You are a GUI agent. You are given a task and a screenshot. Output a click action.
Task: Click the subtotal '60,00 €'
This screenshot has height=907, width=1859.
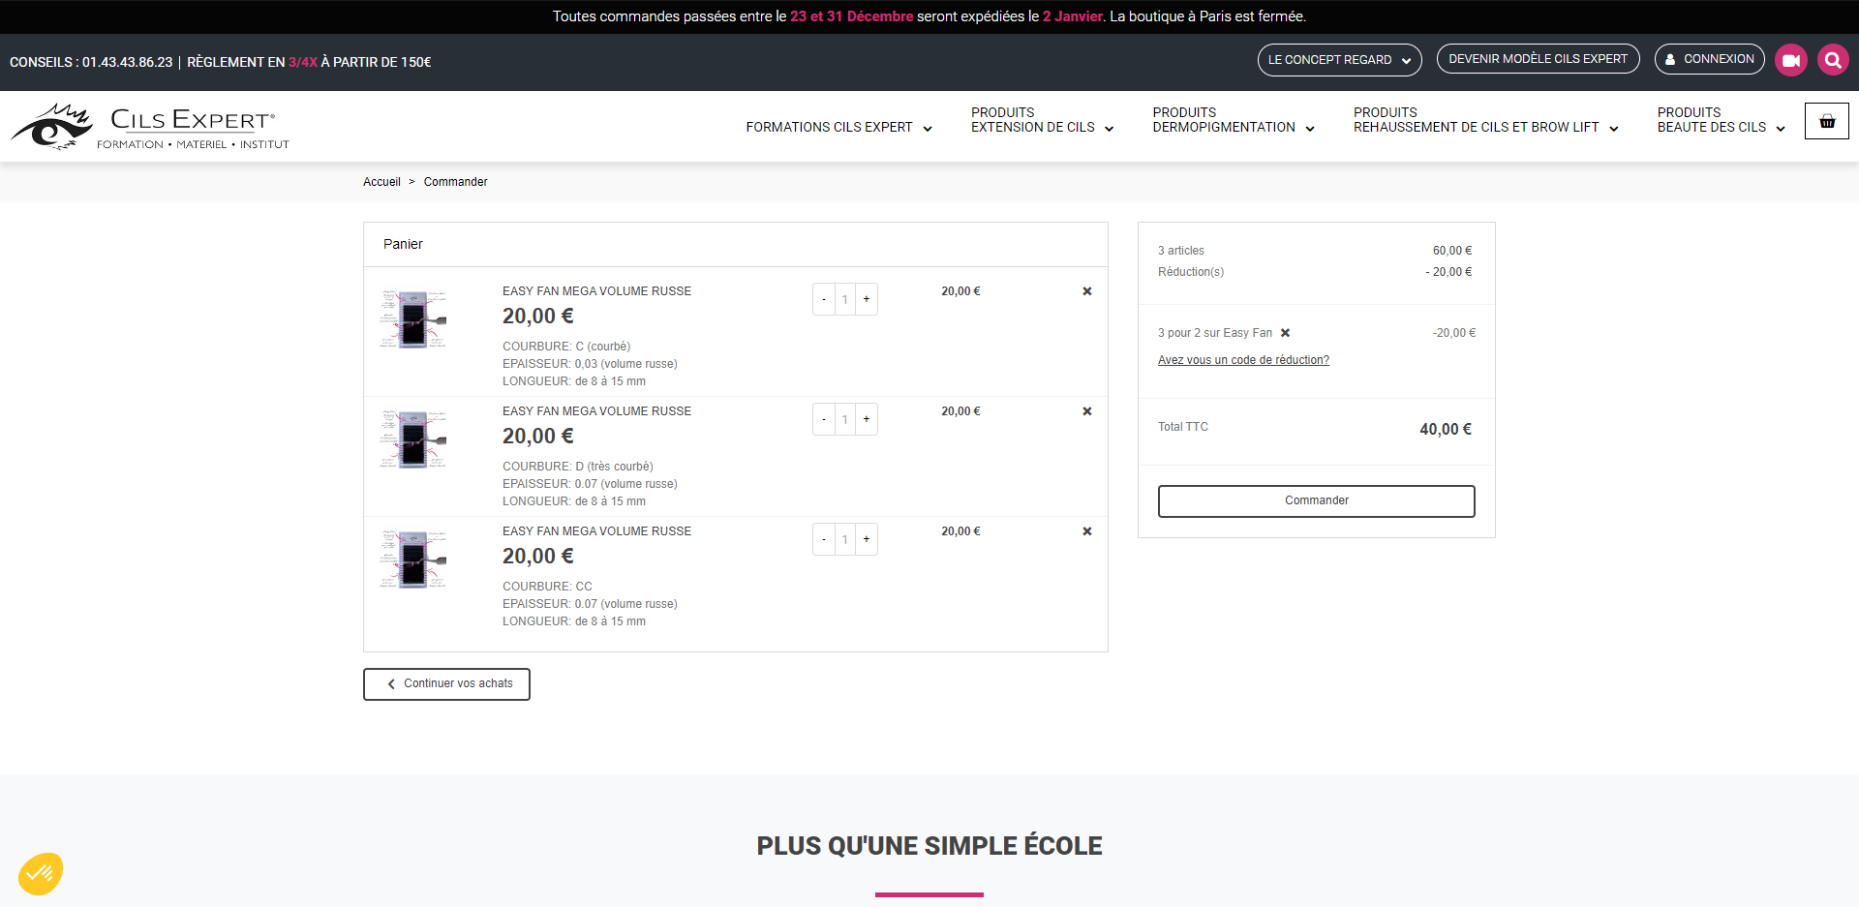1452,251
